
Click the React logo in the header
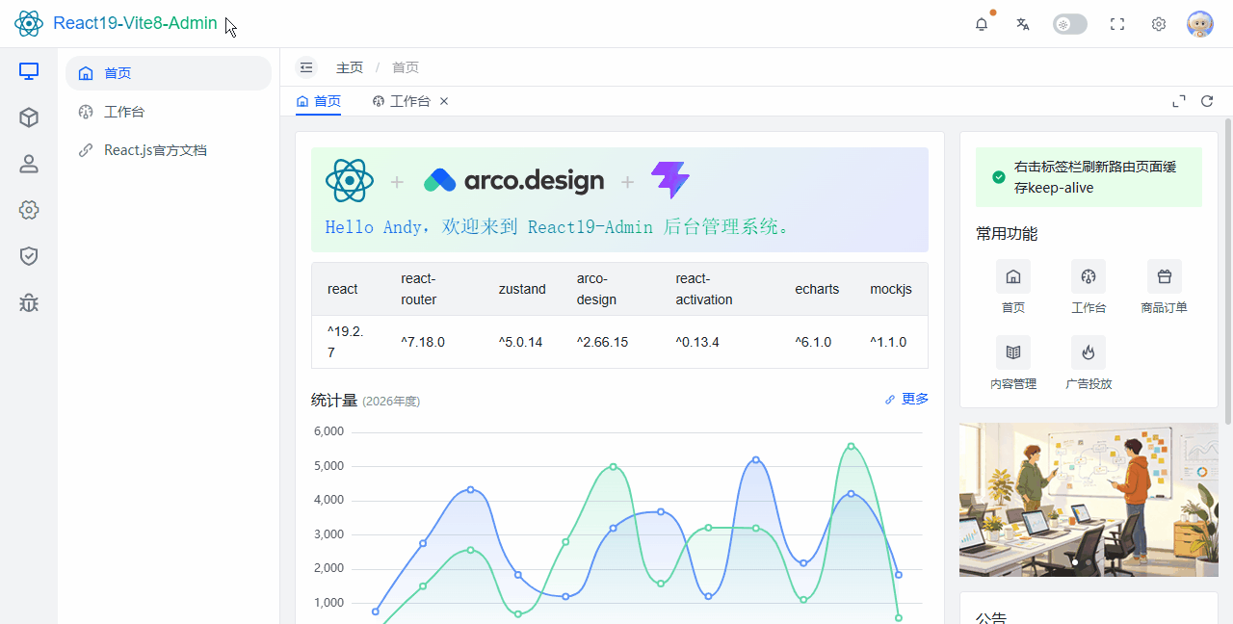point(29,24)
